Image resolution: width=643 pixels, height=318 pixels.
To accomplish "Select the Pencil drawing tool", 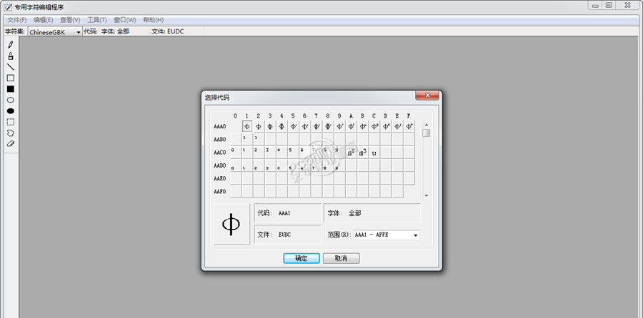I will pos(11,45).
